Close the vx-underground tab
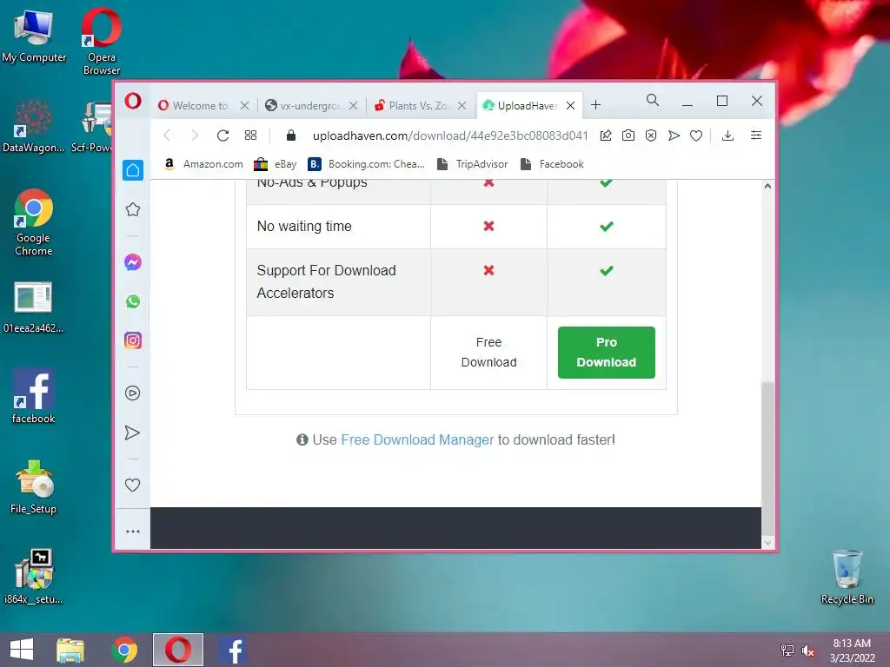Screen dimensions: 890x667 click(x=353, y=105)
